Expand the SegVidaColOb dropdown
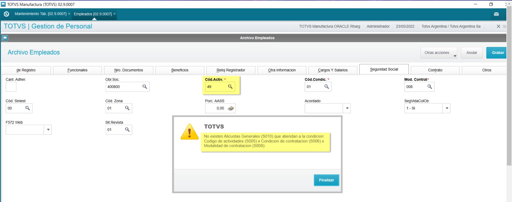Image resolution: width=512 pixels, height=202 pixels. coord(447,108)
